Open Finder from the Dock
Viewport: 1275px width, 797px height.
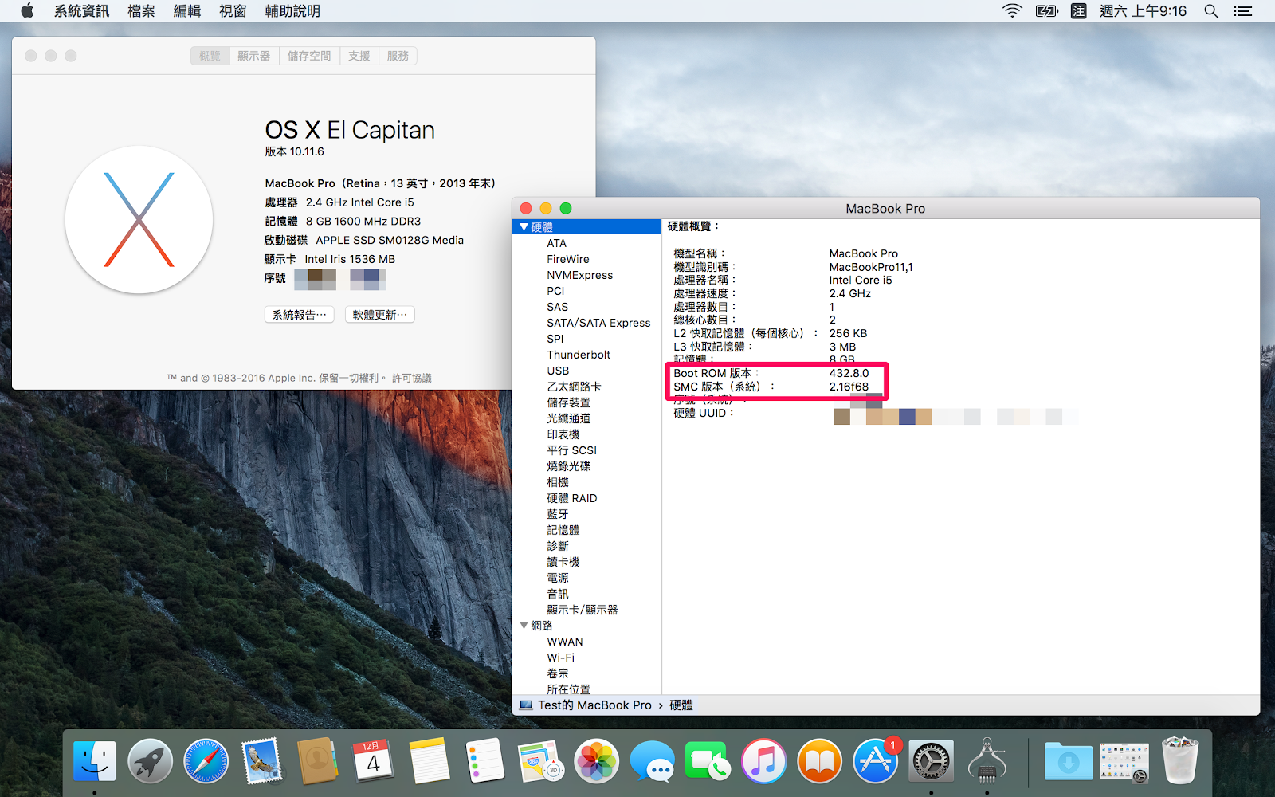(94, 761)
